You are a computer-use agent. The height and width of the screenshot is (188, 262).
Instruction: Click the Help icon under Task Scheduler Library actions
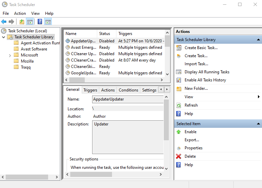[x=179, y=114]
